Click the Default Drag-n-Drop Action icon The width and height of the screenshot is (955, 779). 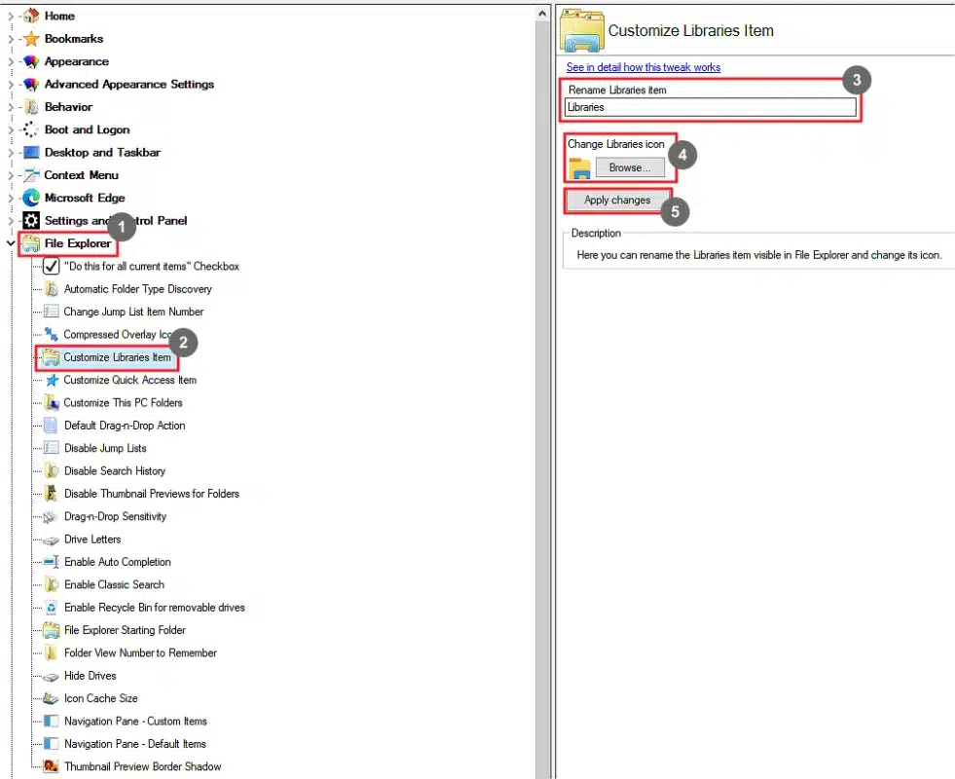tap(52, 426)
